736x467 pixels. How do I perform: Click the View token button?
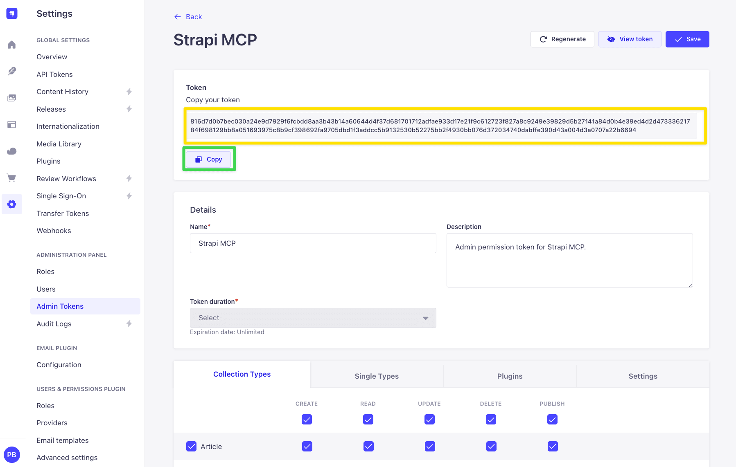630,39
